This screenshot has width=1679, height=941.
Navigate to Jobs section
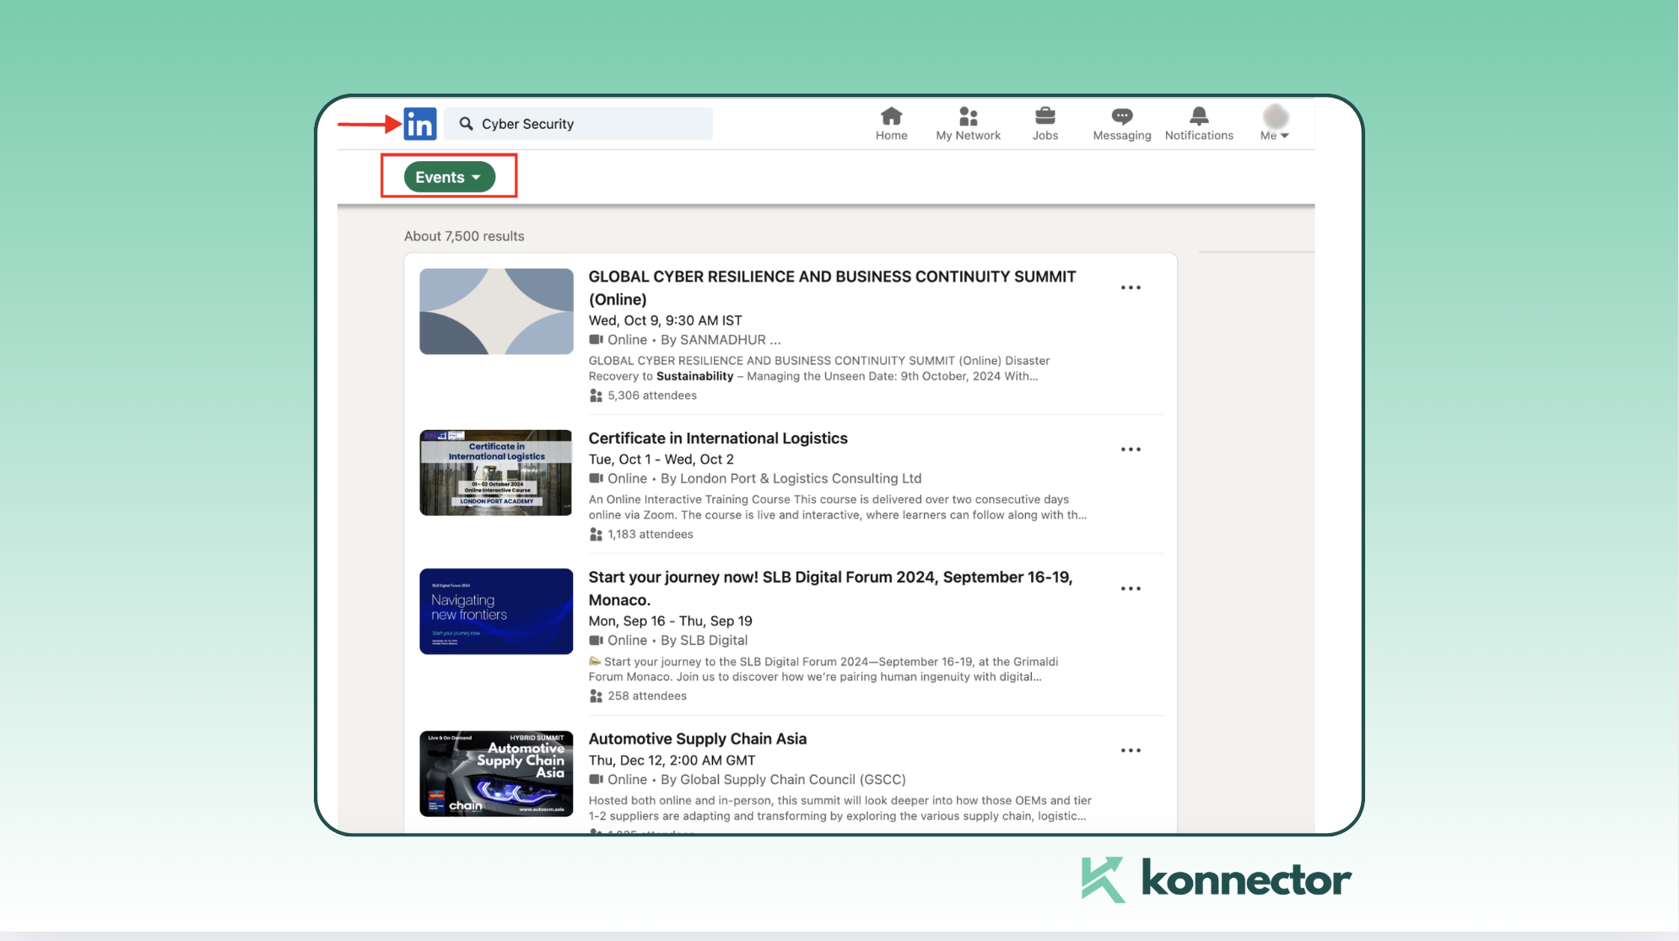coord(1045,122)
